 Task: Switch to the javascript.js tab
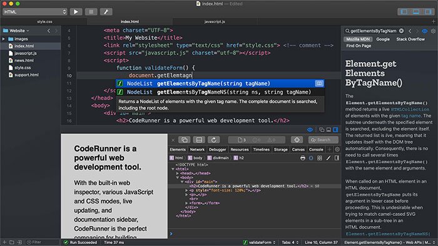pyautogui.click(x=215, y=21)
